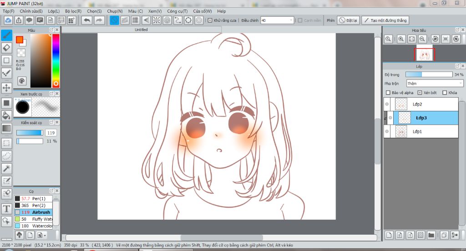
Task: Enable curve snap
Action: pyautogui.click(x=178, y=20)
